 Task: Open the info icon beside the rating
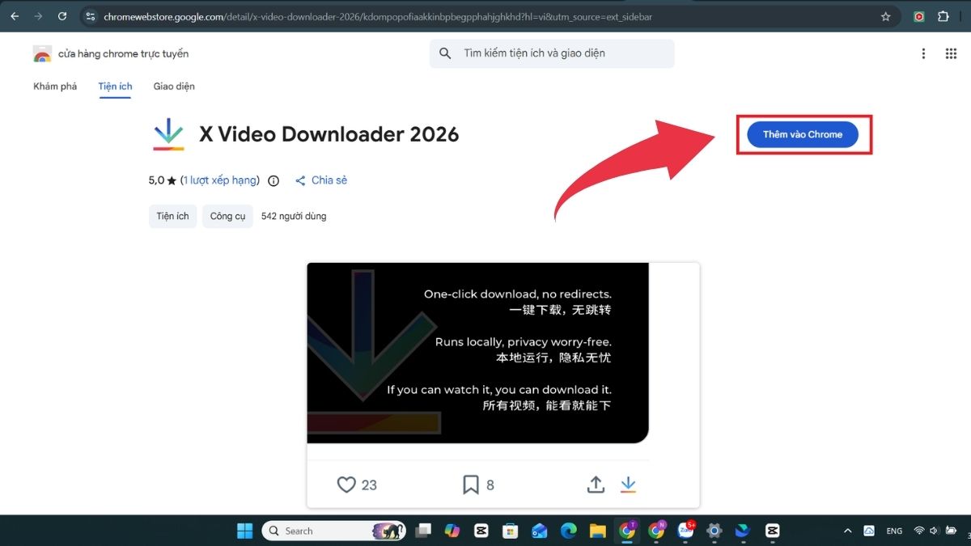pos(273,180)
